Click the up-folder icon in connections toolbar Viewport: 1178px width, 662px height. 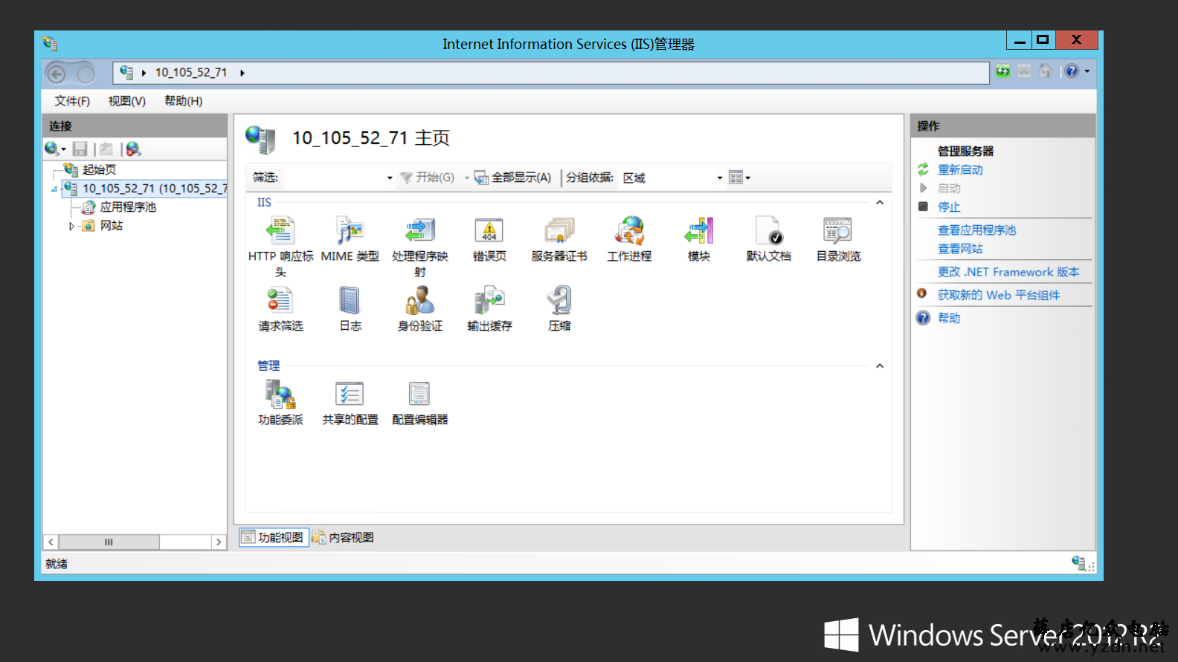(x=106, y=149)
